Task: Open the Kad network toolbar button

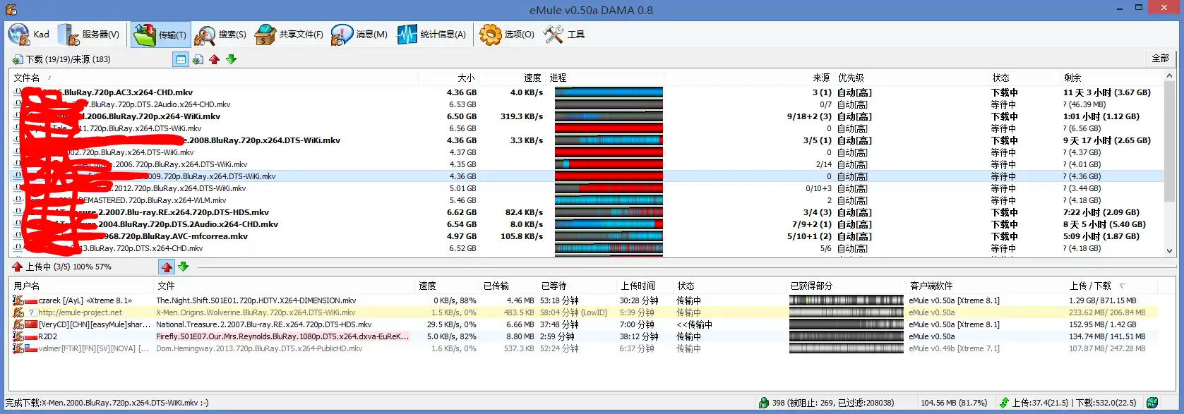Action: (30, 34)
